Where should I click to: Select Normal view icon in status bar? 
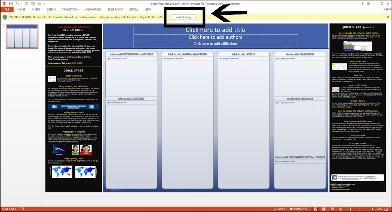(x=316, y=209)
